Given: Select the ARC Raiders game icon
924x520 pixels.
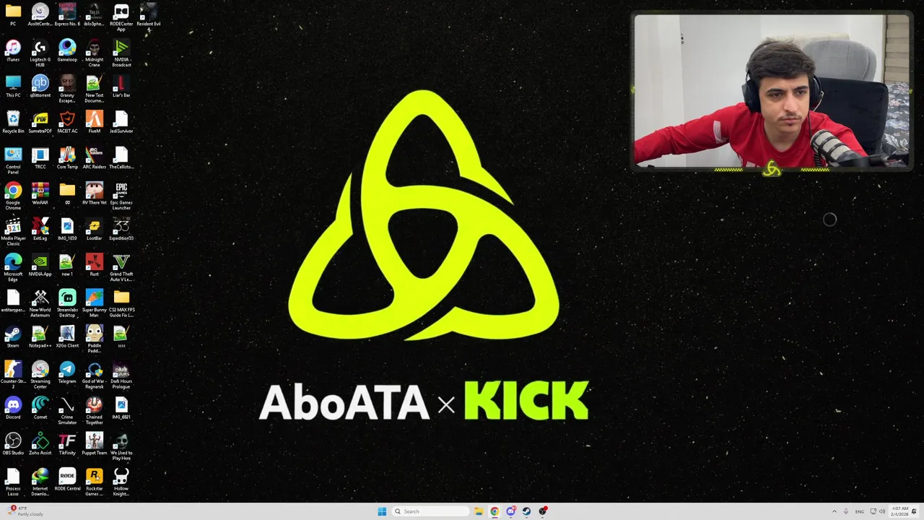Looking at the screenshot, I should coord(94,158).
